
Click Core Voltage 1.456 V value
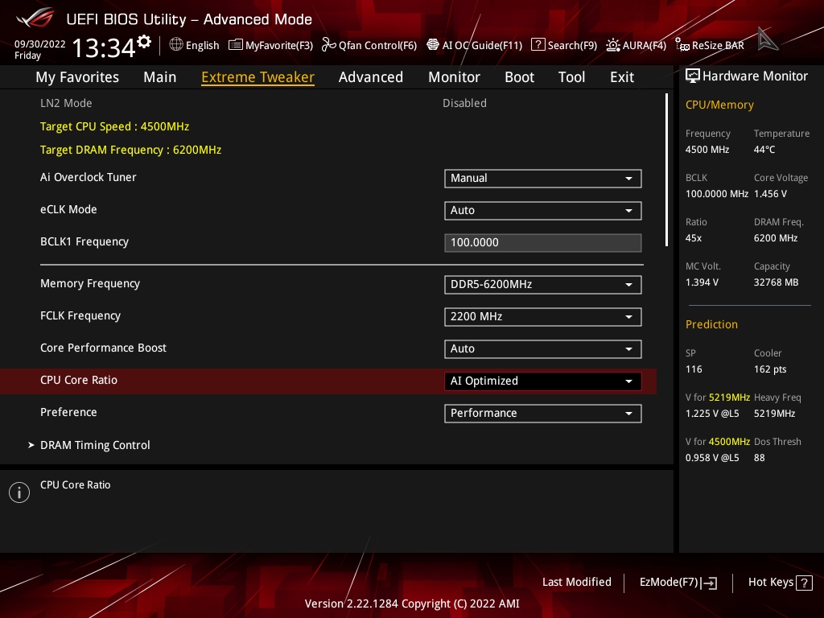coord(770,194)
